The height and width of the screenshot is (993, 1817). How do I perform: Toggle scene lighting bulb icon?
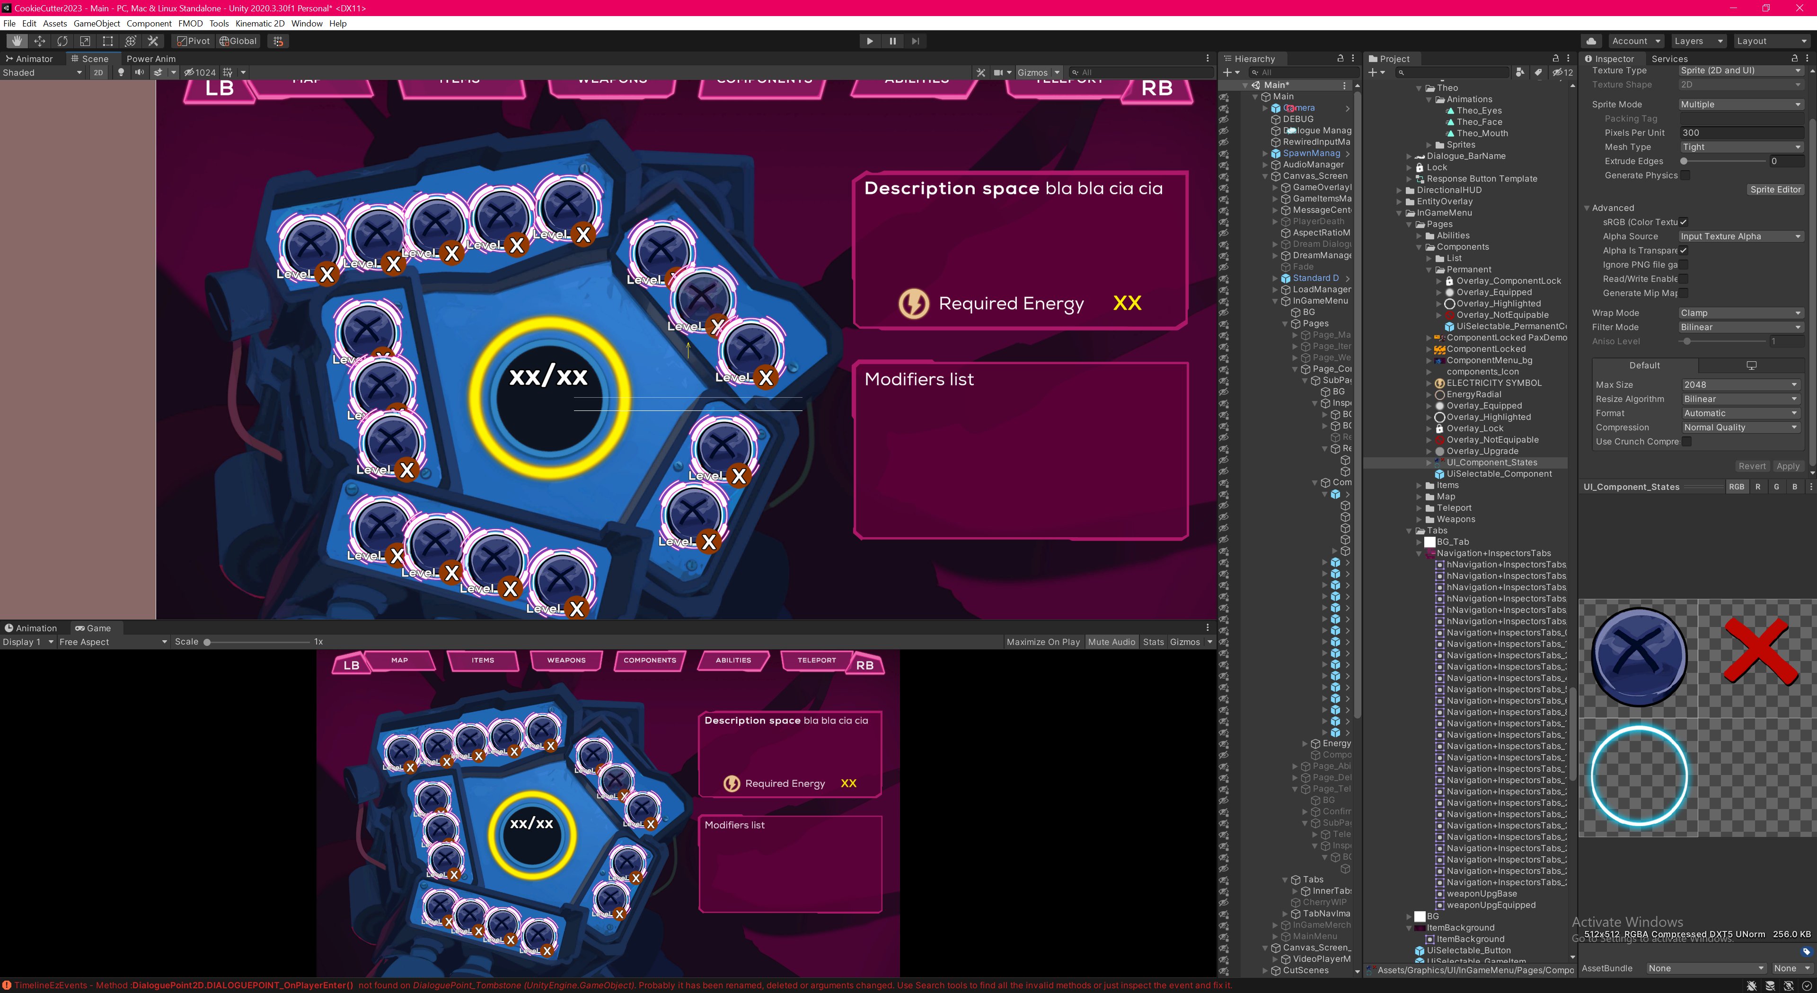click(121, 73)
